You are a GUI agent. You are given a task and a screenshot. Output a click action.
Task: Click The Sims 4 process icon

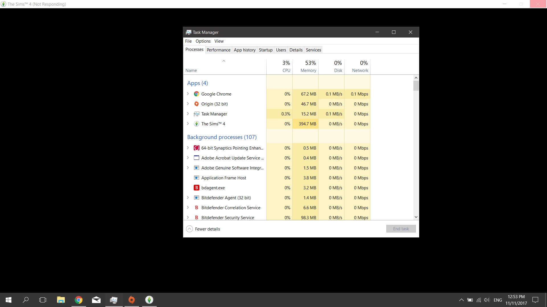[x=196, y=124]
